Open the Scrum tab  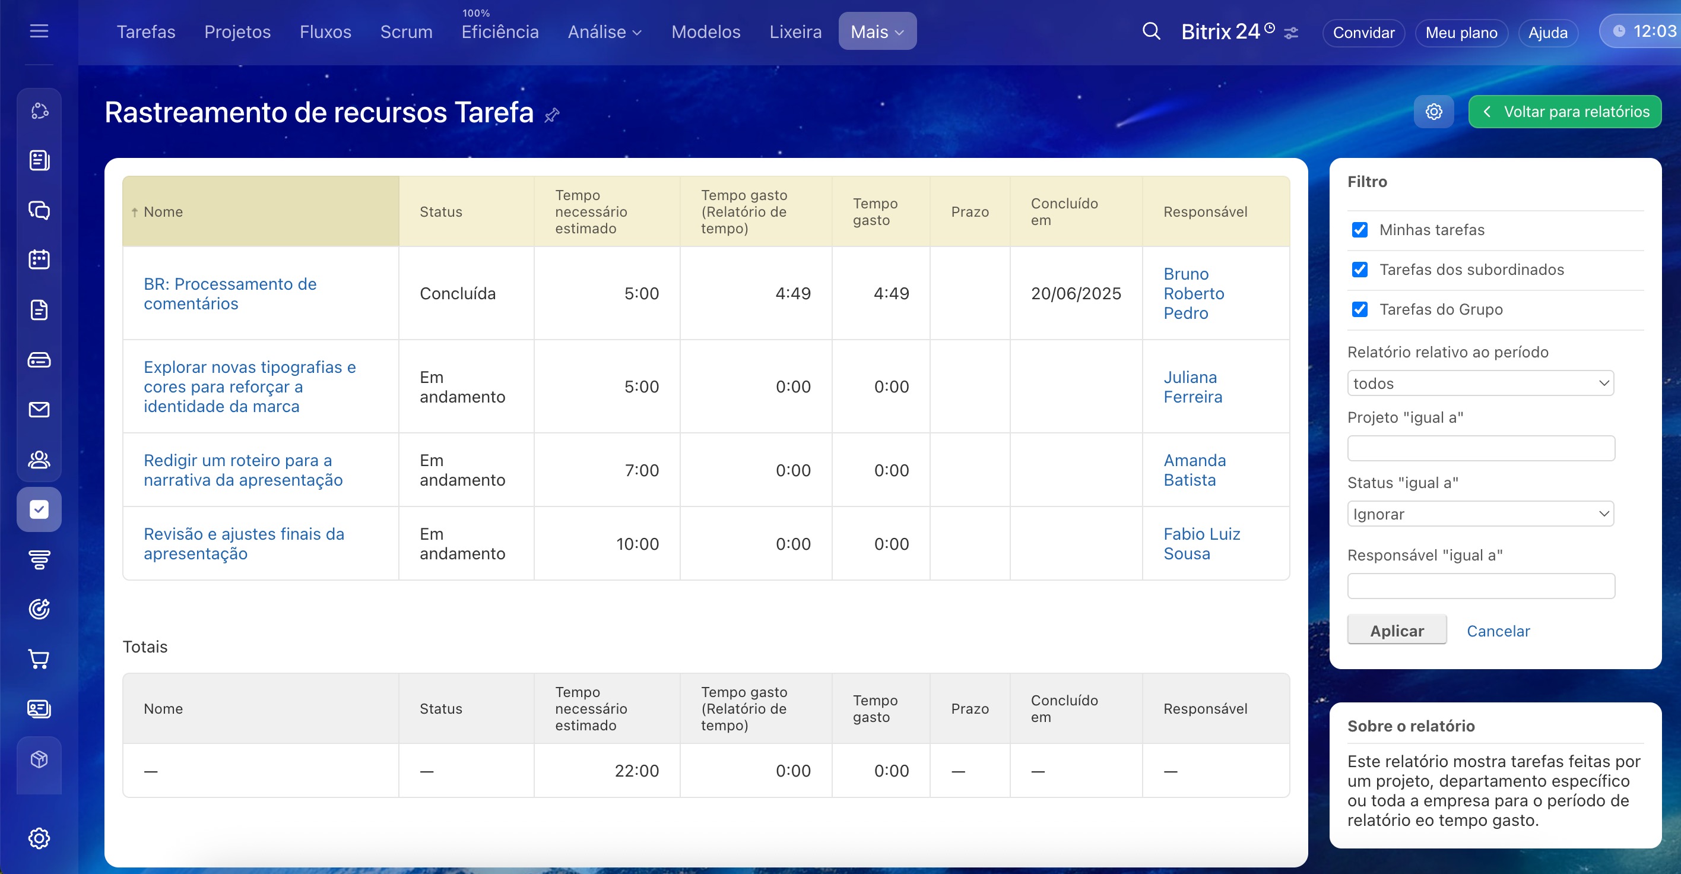tap(406, 31)
